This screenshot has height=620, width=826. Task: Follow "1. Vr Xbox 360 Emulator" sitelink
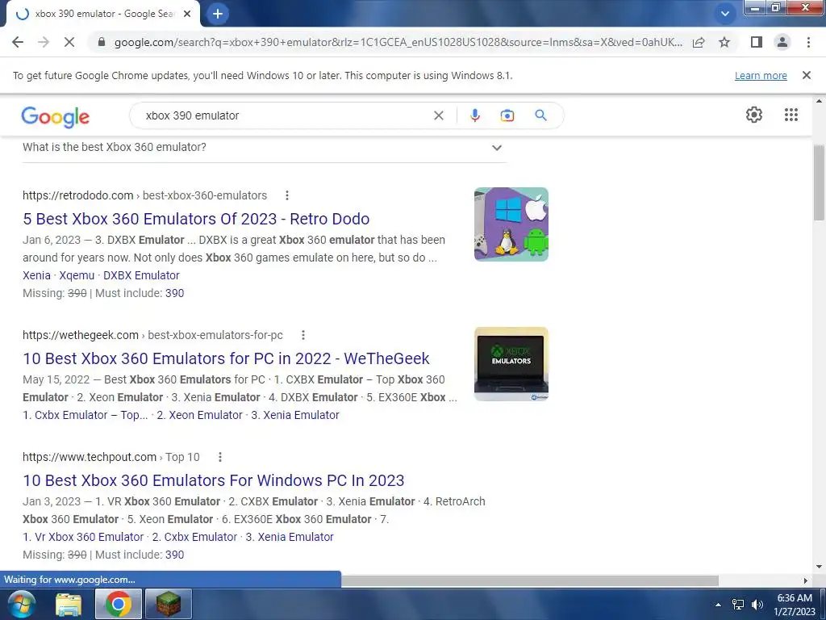[83, 537]
